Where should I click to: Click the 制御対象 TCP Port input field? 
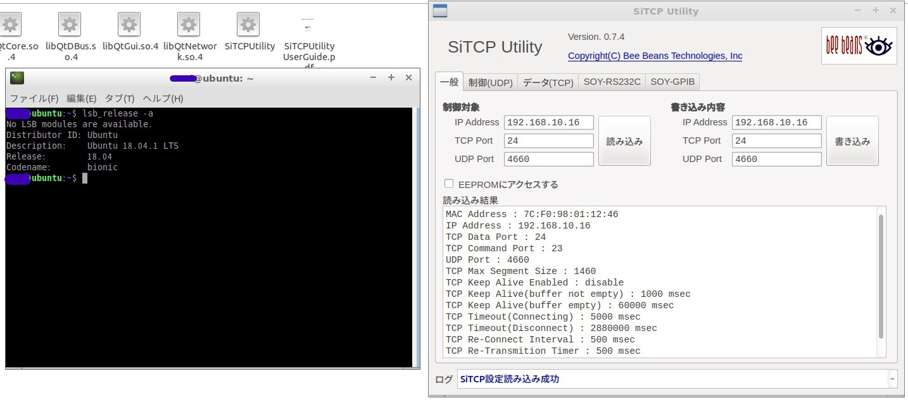click(x=549, y=141)
